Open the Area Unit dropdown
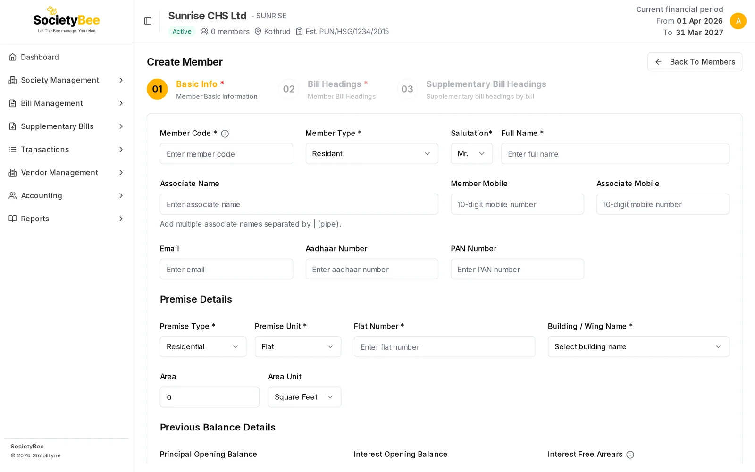 pyautogui.click(x=304, y=397)
